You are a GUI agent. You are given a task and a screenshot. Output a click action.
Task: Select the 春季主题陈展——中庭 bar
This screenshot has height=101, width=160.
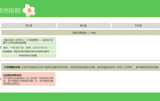pos(81,33)
